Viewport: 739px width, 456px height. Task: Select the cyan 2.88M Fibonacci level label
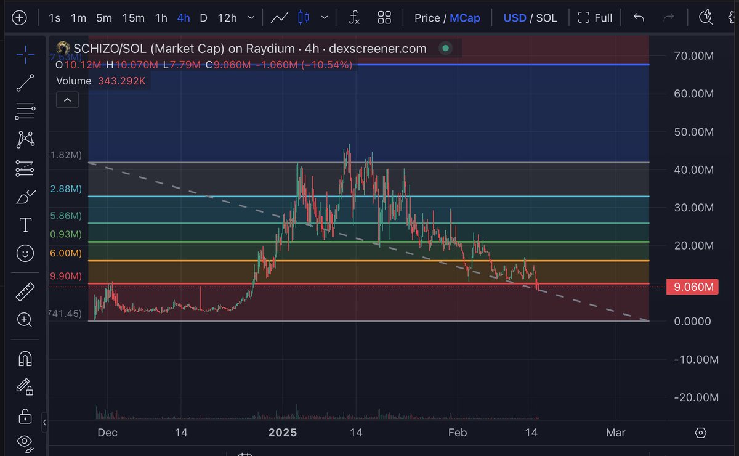pyautogui.click(x=66, y=189)
